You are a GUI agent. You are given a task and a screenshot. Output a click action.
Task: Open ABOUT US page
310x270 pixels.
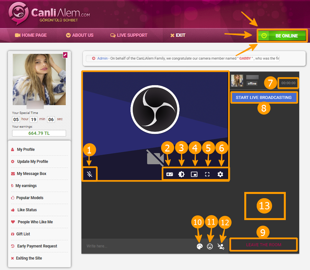pos(80,35)
